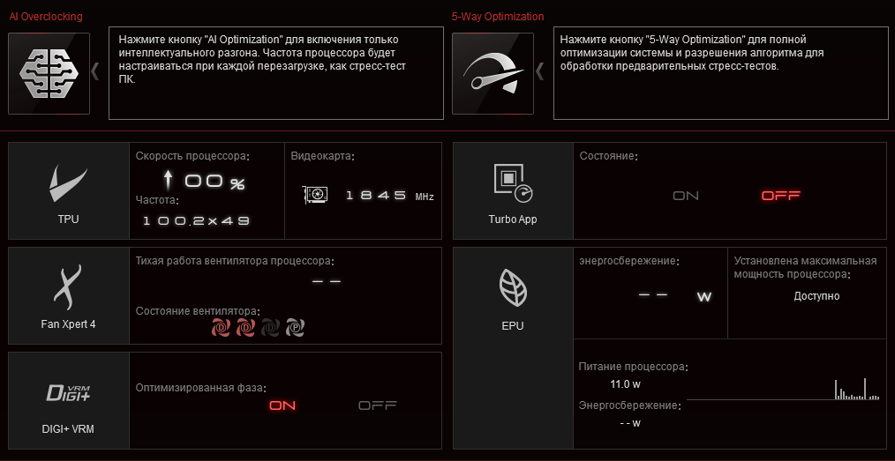Click the Видеокарта label
The width and height of the screenshot is (895, 461).
pyautogui.click(x=322, y=156)
